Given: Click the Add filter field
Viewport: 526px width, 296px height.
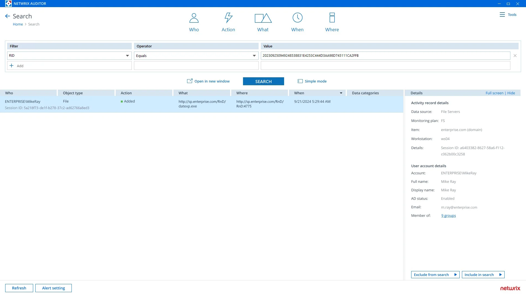Looking at the screenshot, I should 69,66.
